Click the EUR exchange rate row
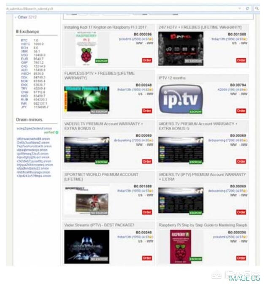The image size is (265, 284). [x=32, y=59]
